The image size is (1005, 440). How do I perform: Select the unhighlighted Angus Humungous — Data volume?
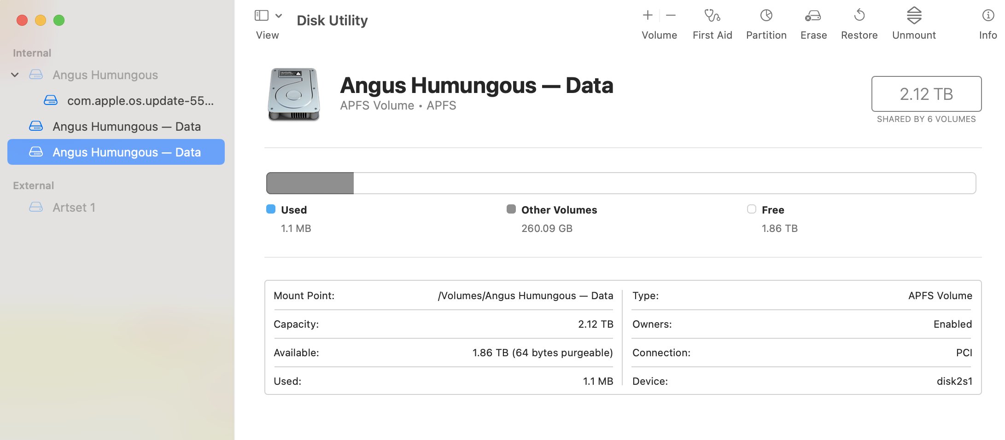click(x=116, y=126)
